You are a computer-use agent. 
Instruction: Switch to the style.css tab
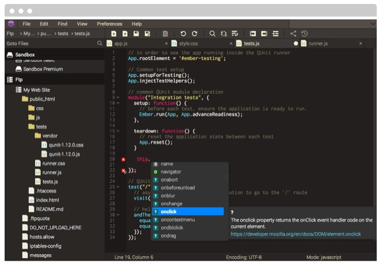(203, 44)
